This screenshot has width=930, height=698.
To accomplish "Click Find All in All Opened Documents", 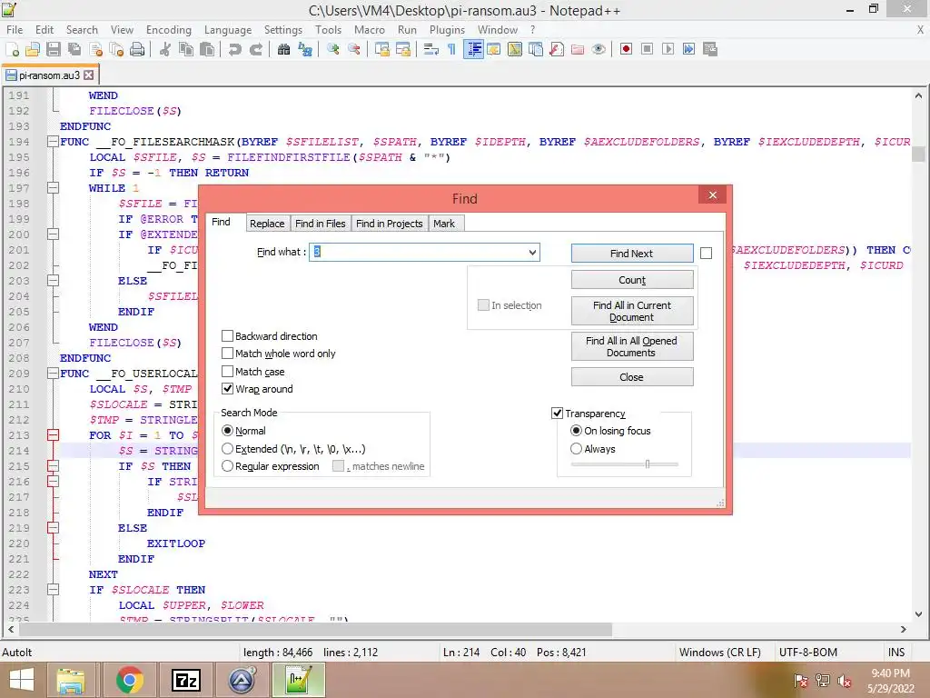I will [632, 346].
